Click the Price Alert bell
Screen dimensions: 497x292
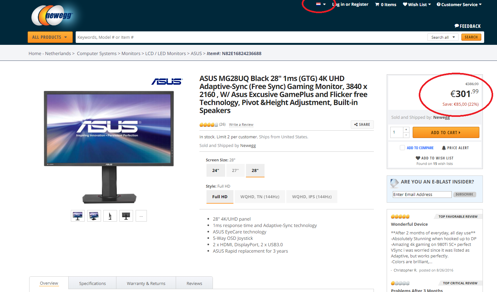tap(444, 148)
